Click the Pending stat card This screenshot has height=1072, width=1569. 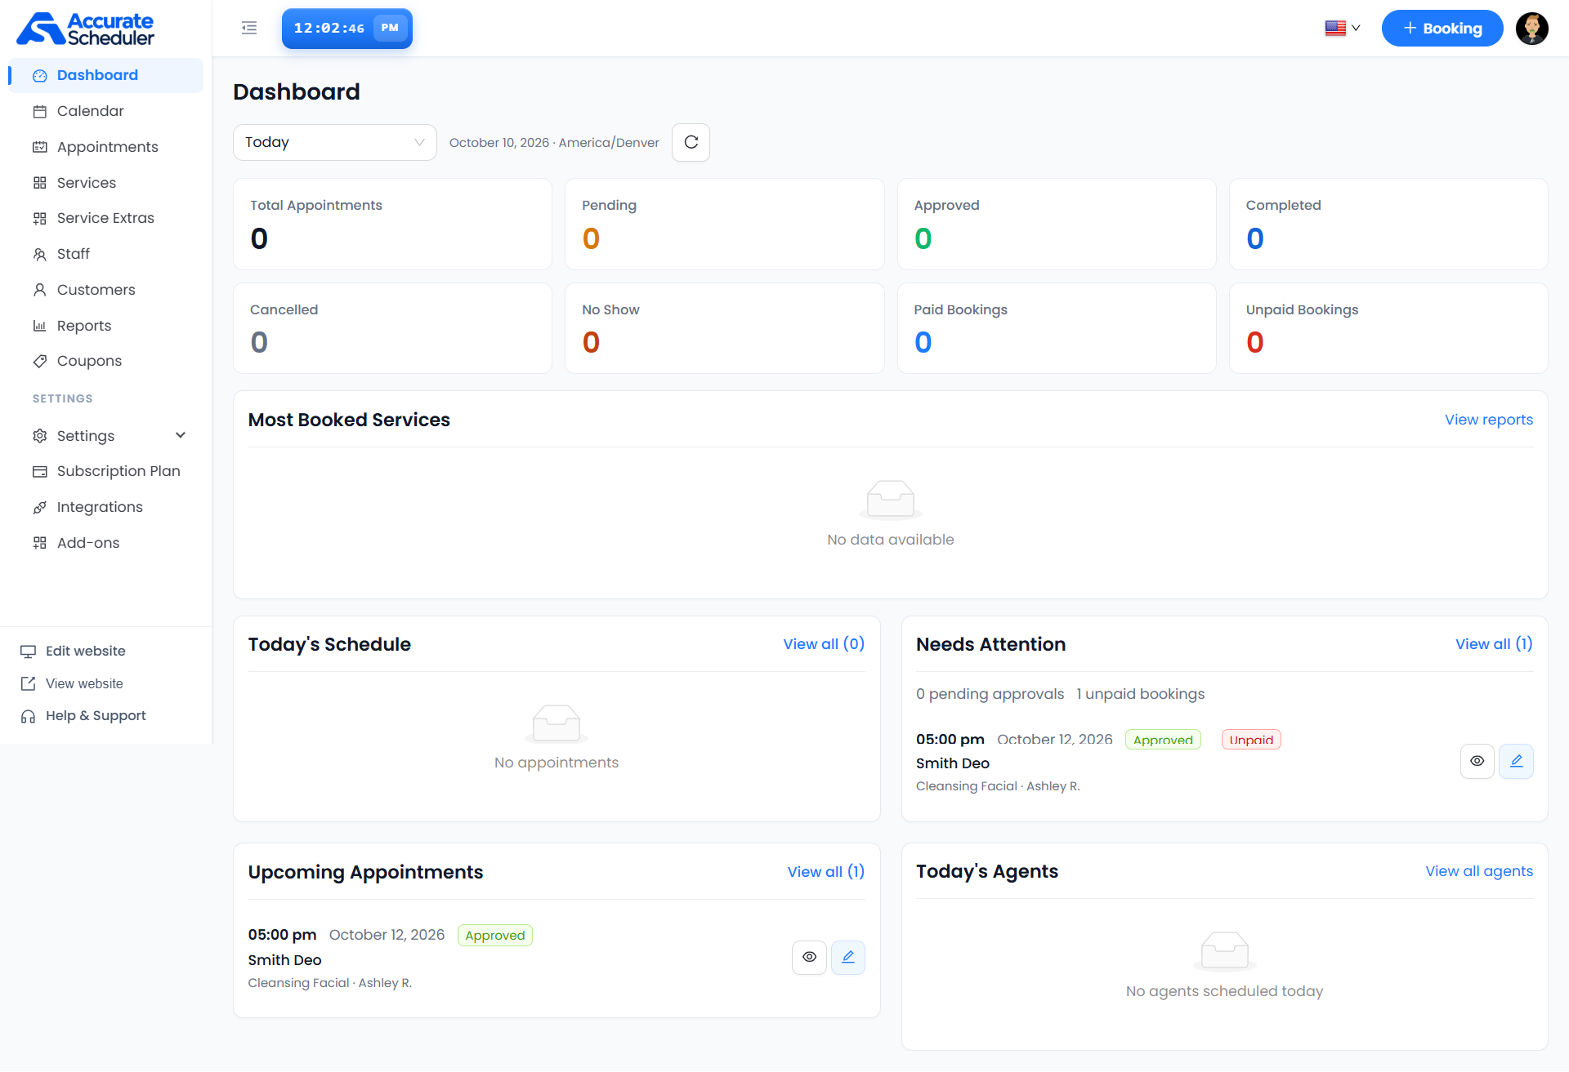coord(724,224)
